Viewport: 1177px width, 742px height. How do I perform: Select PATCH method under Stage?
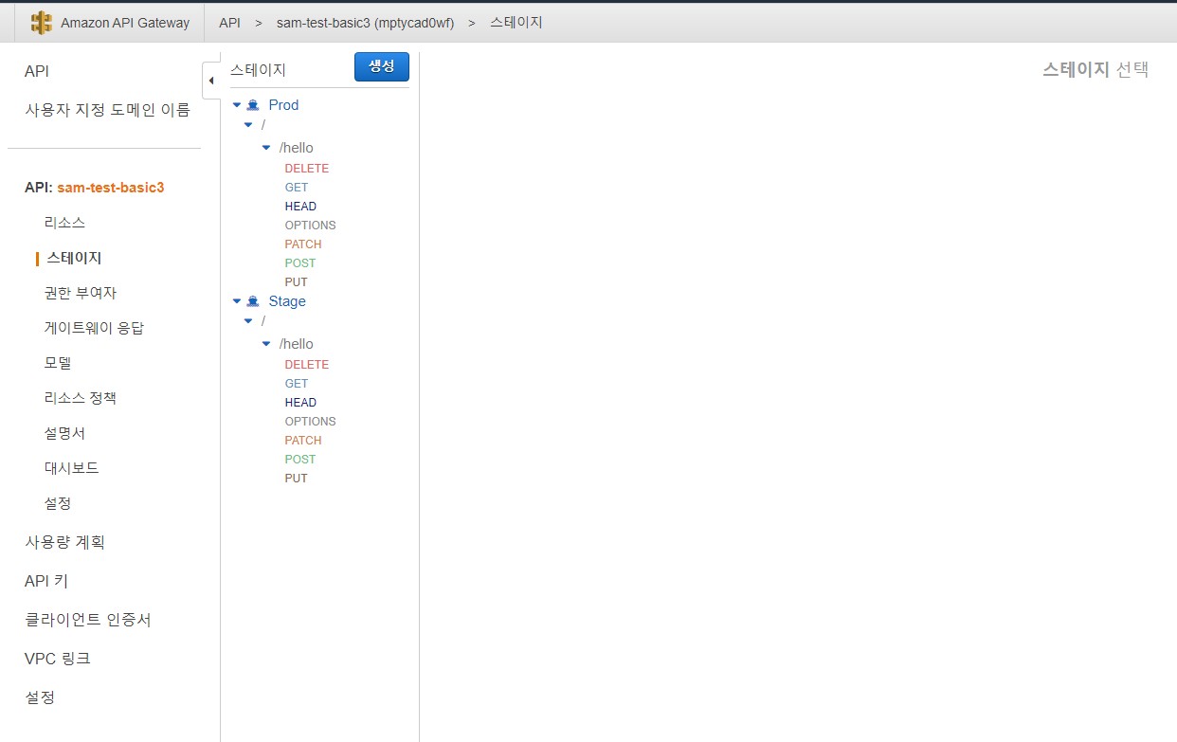pos(303,441)
